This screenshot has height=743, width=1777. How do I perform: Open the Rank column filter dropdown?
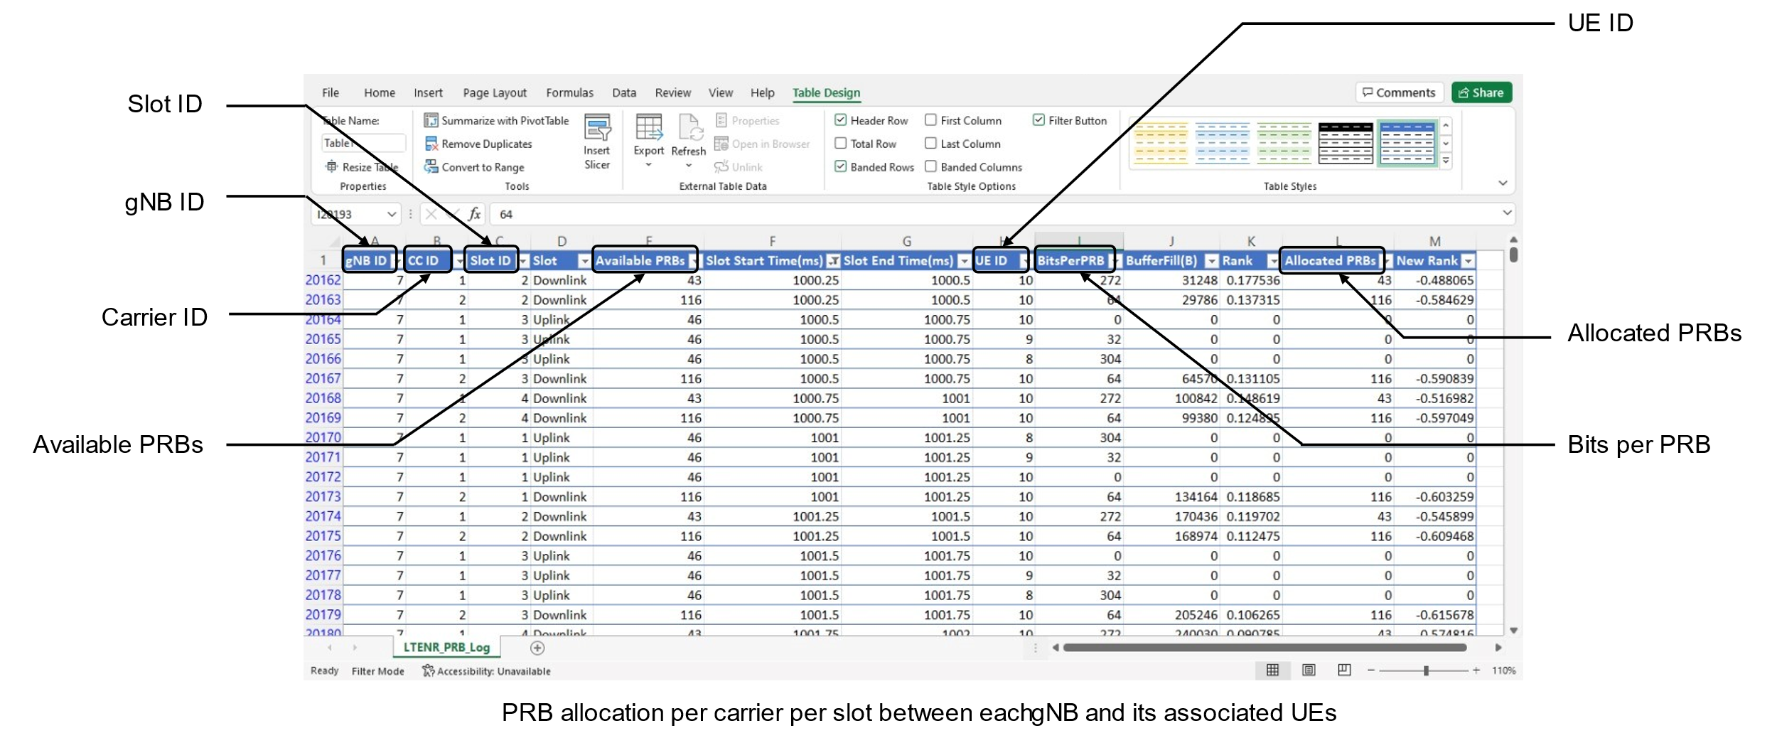tap(1272, 261)
